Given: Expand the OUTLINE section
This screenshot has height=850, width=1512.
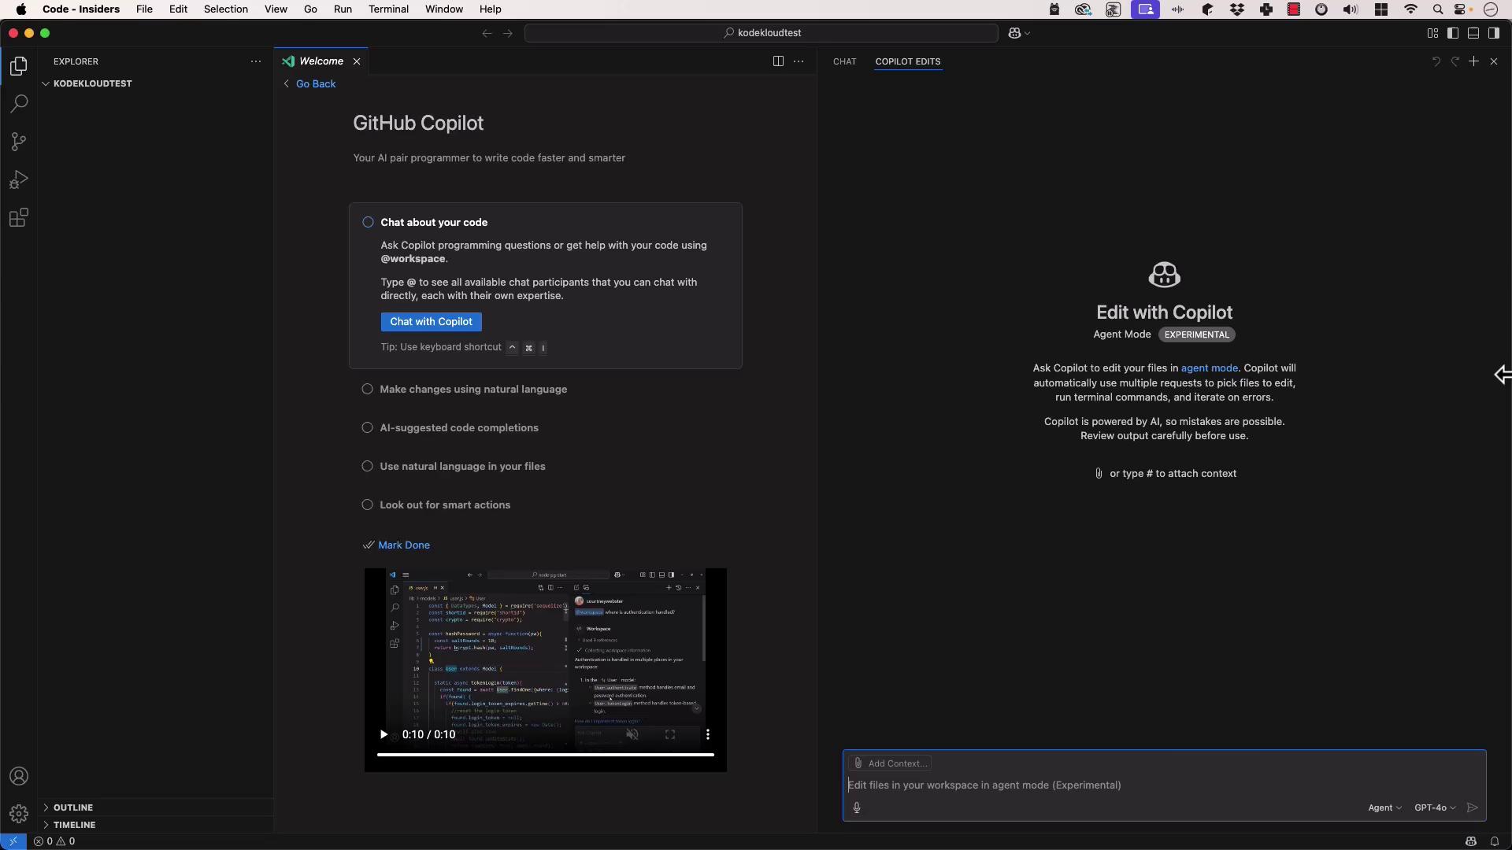Looking at the screenshot, I should coord(72,807).
